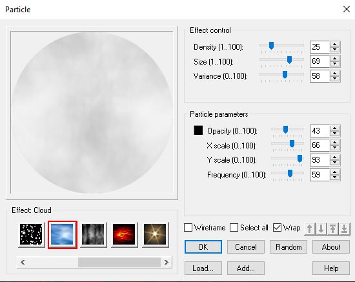Open the black particle color swatch

coord(198,130)
